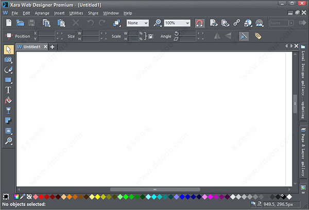
Task: Select the Rectangle tool
Action: (x=8, y=80)
